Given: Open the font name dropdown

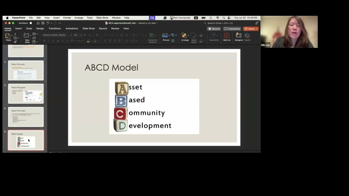Looking at the screenshot, I should 71,35.
